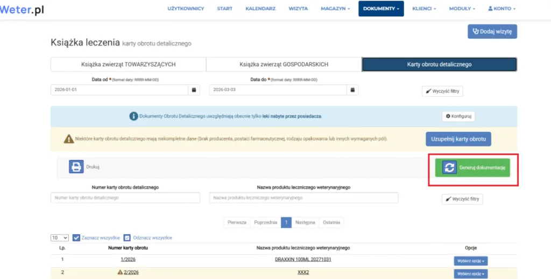Open card link 2/2026
The height and width of the screenshot is (279, 551).
click(x=131, y=273)
